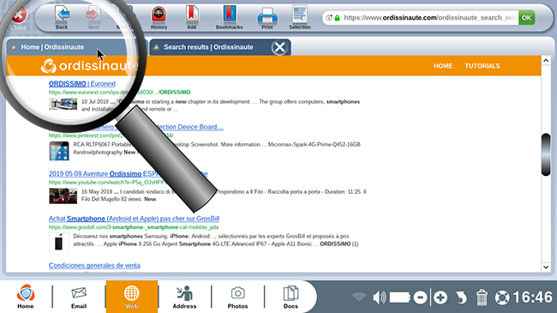This screenshot has height=313, width=557.
Task: Add the page to bookmarks
Action: coord(191,17)
